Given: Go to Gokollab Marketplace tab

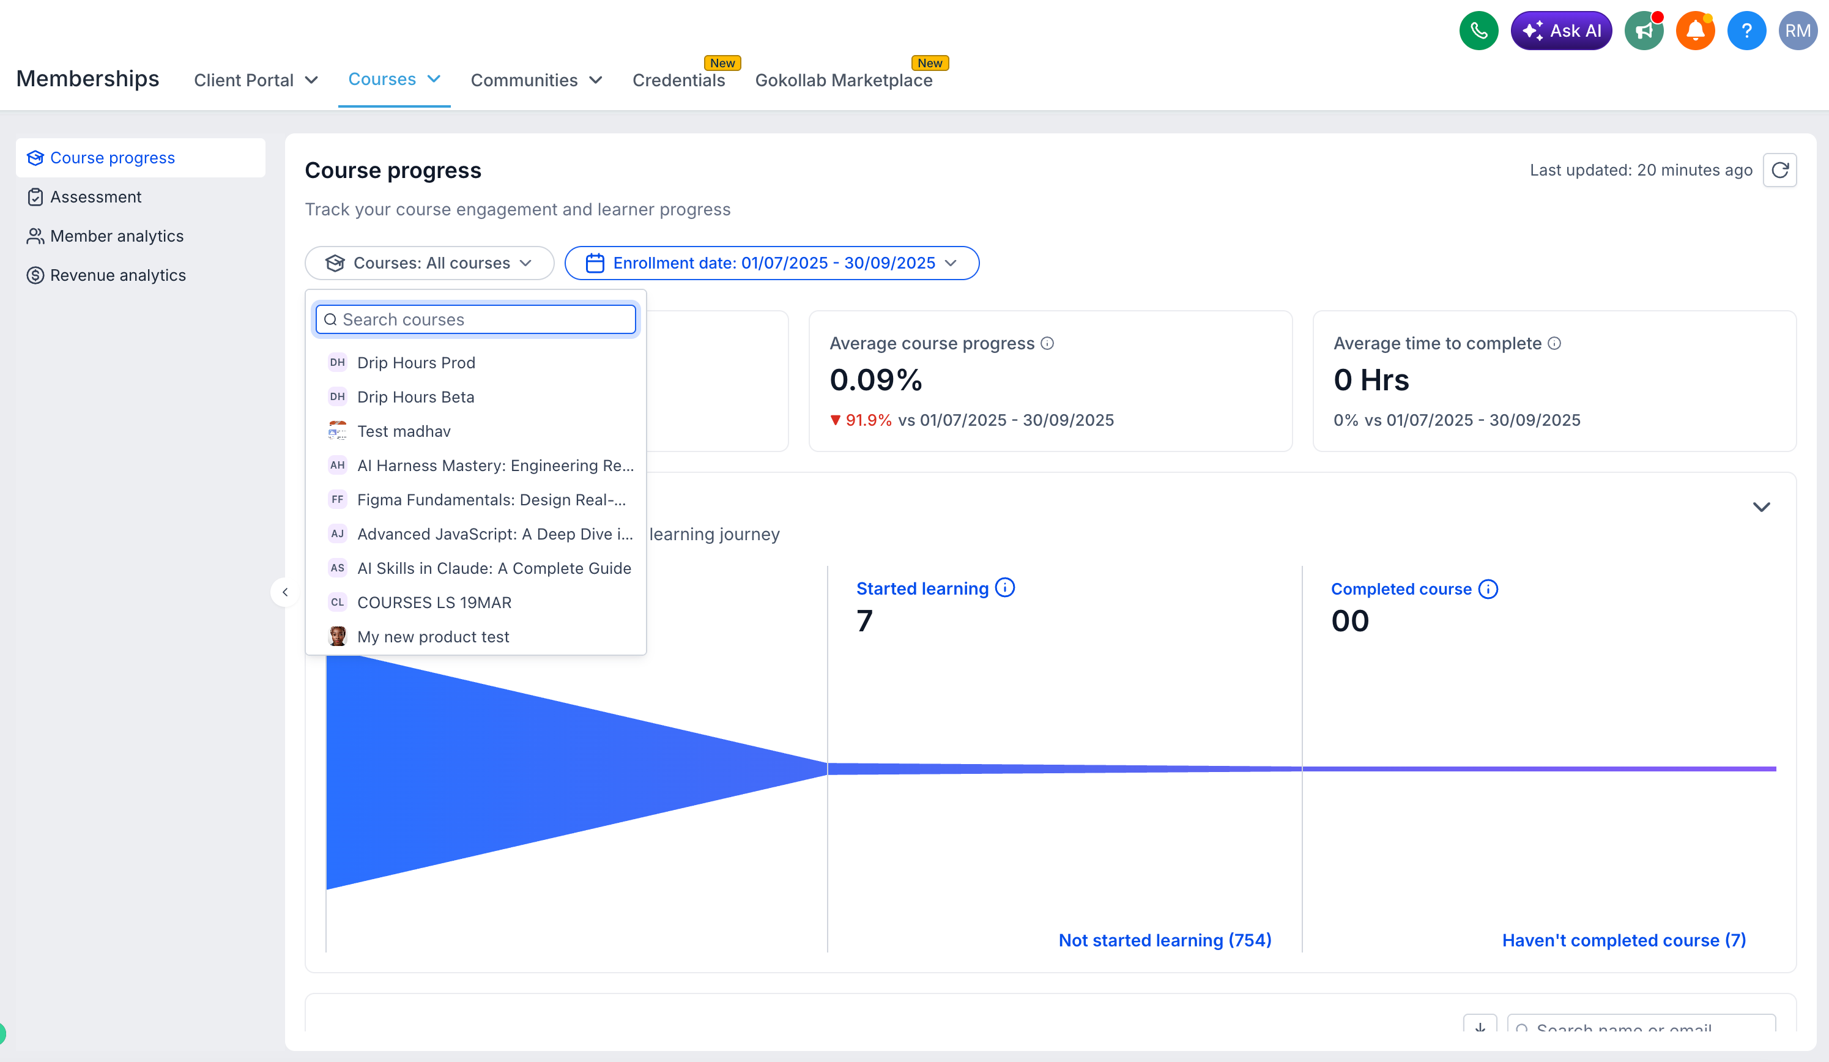Looking at the screenshot, I should [x=844, y=80].
